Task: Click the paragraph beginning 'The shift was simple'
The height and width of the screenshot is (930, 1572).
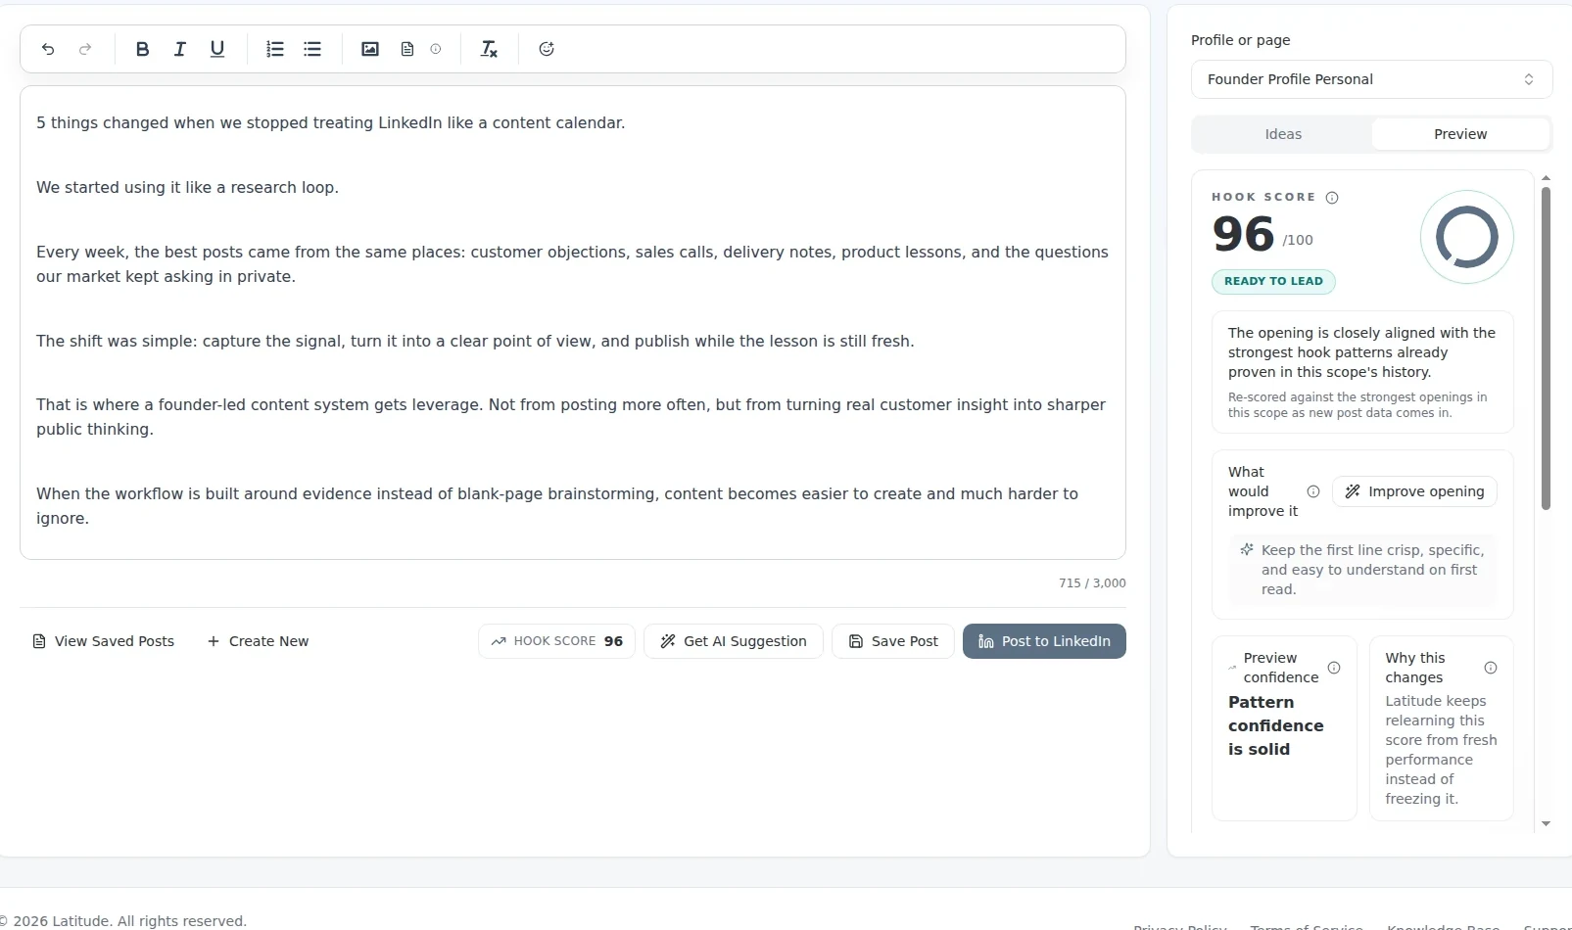Action: point(475,341)
